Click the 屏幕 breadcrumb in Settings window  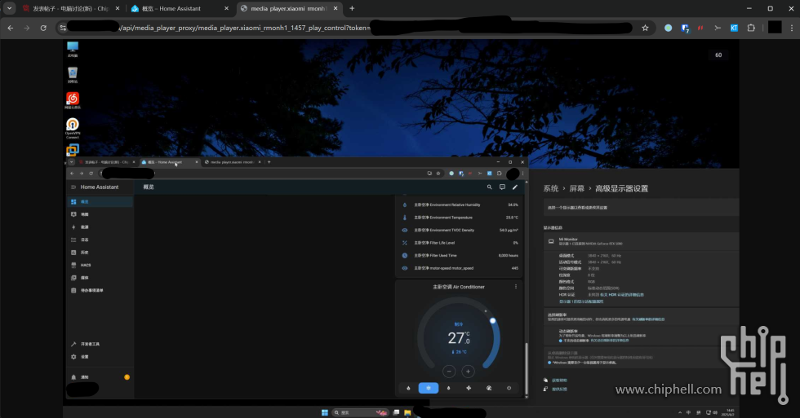point(576,188)
